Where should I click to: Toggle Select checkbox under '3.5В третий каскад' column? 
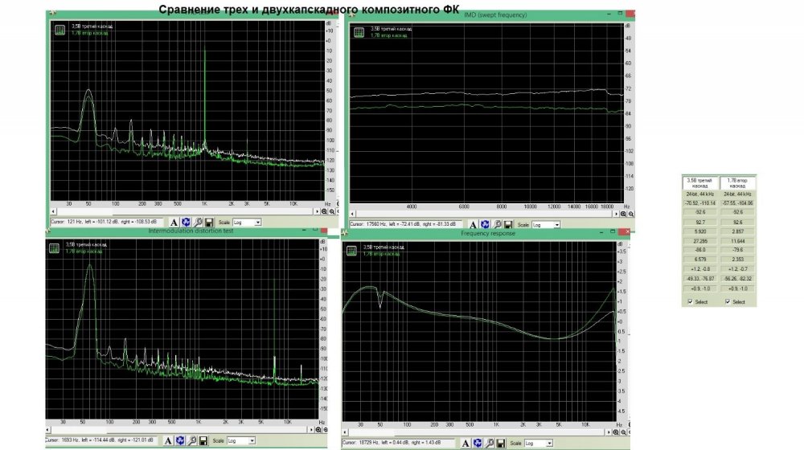point(690,301)
